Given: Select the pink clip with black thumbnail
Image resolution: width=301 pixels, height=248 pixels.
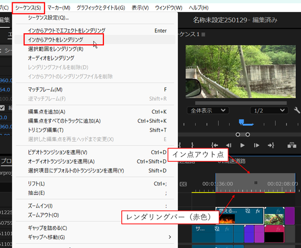Looking at the screenshot, I should pyautogui.click(x=274, y=234).
